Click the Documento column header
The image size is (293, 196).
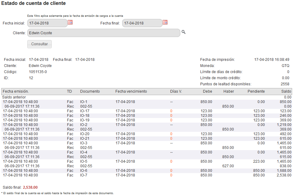[x=90, y=91]
